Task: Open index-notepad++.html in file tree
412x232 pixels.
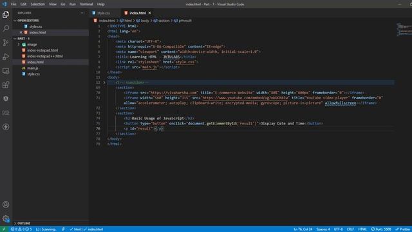Action: [44, 56]
